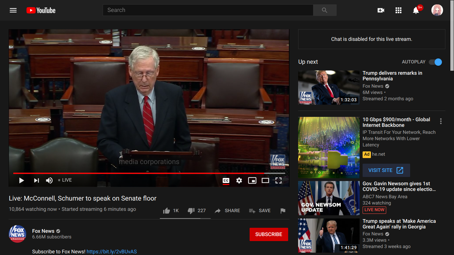This screenshot has width=454, height=255.
Task: Turn off Autoplay switch
Action: [435, 62]
